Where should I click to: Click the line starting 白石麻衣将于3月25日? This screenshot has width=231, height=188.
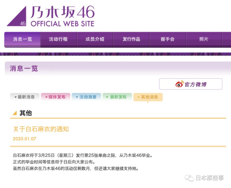pos(82,155)
